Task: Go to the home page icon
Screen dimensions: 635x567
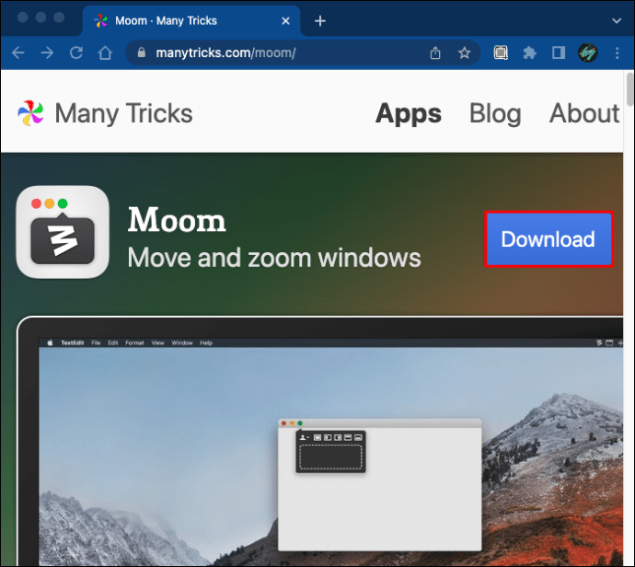Action: [x=105, y=52]
